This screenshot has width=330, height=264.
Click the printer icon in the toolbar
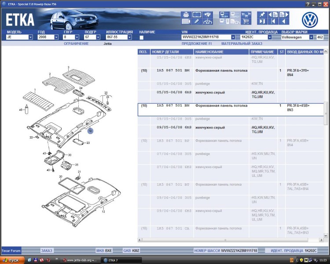point(186,15)
